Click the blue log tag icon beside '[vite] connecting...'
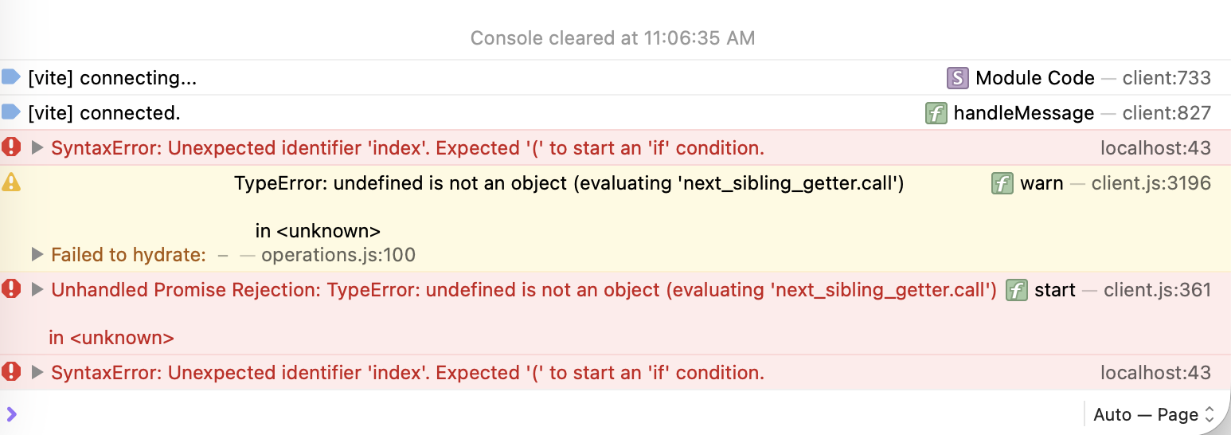The width and height of the screenshot is (1231, 435). tap(10, 77)
